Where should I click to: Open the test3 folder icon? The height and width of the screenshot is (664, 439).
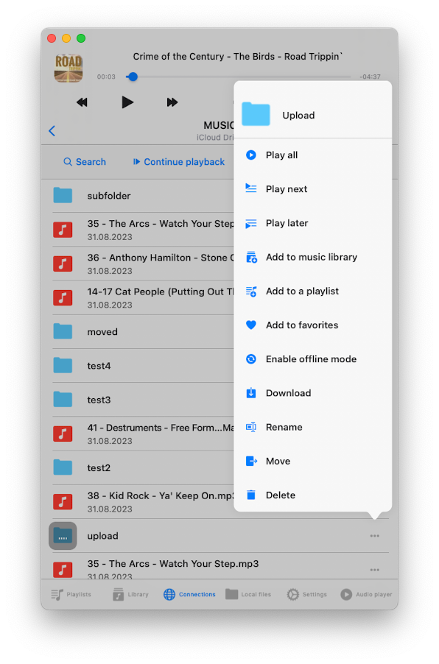tap(63, 399)
